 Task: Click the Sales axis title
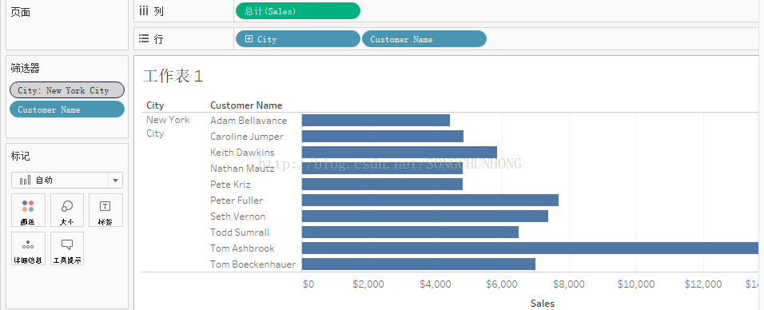coord(543,303)
